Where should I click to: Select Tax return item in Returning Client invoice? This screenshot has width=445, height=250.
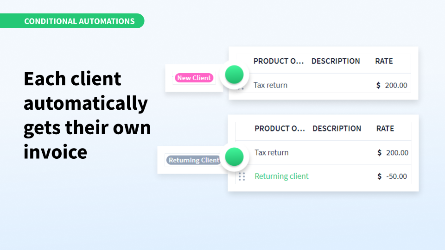272,153
